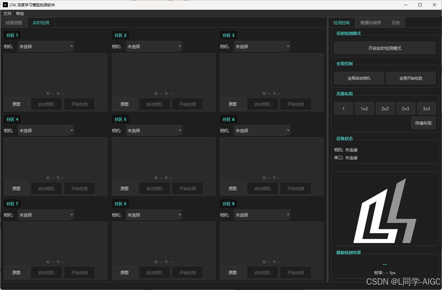Select the 检测控制 tab
442x290 pixels.
tap(342, 23)
